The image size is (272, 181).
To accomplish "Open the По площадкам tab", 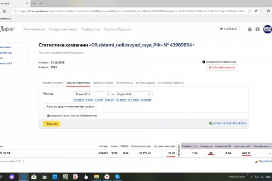I will pos(145,83).
